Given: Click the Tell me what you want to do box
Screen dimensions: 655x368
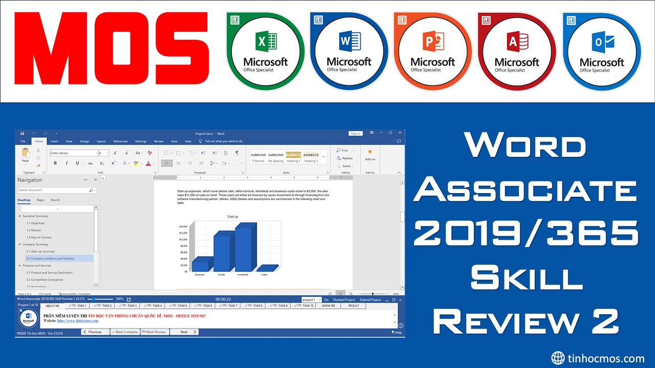Looking at the screenshot, I should pos(221,141).
